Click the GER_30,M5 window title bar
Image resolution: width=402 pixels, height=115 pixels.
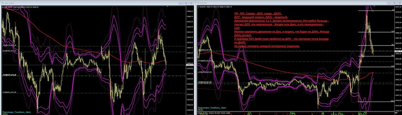(97, 3)
